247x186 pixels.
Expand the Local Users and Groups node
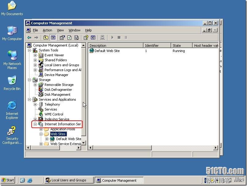tap(35, 65)
